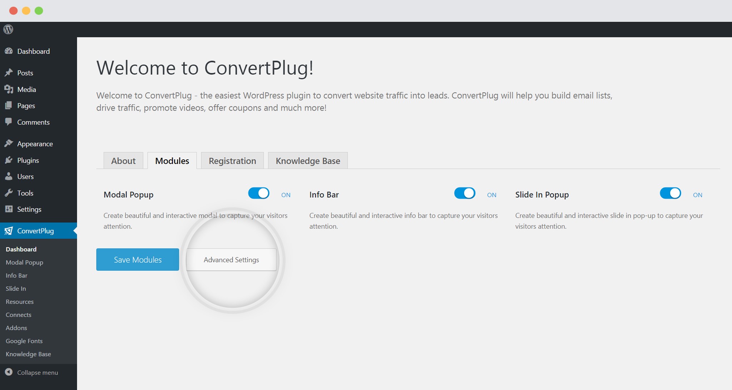Click the Info Bar module heading
This screenshot has width=732, height=390.
(x=324, y=194)
